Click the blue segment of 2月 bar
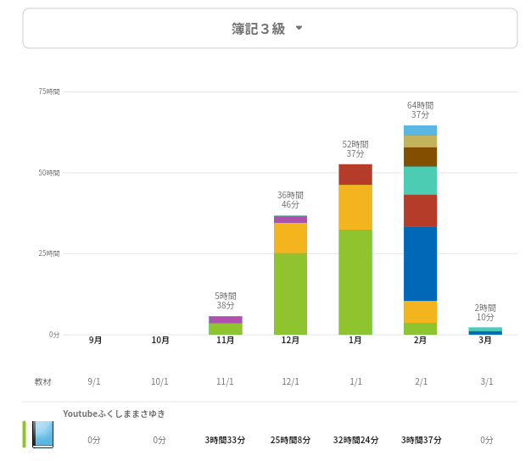Viewport: 531px width, 461px height. [x=420, y=264]
